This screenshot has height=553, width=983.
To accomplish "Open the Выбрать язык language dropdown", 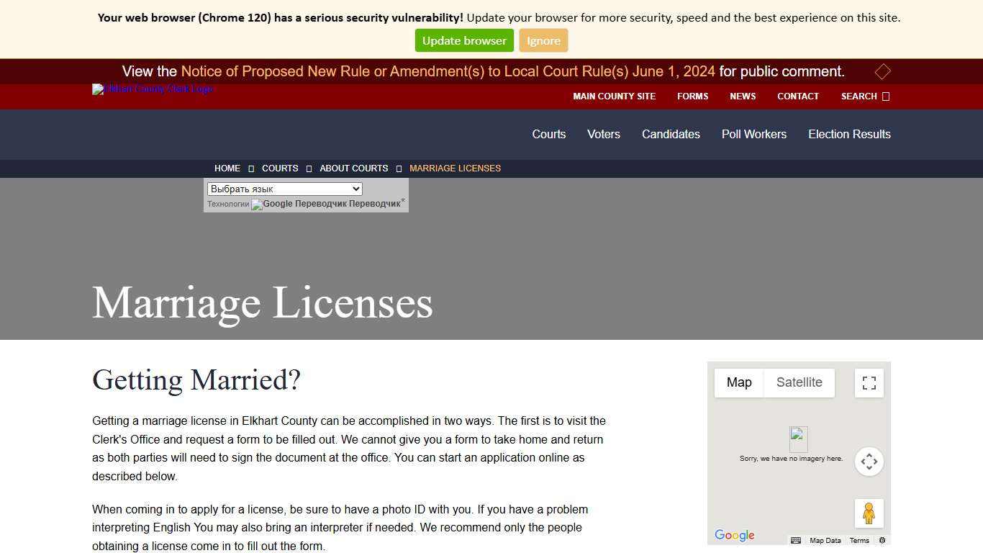I will click(284, 189).
